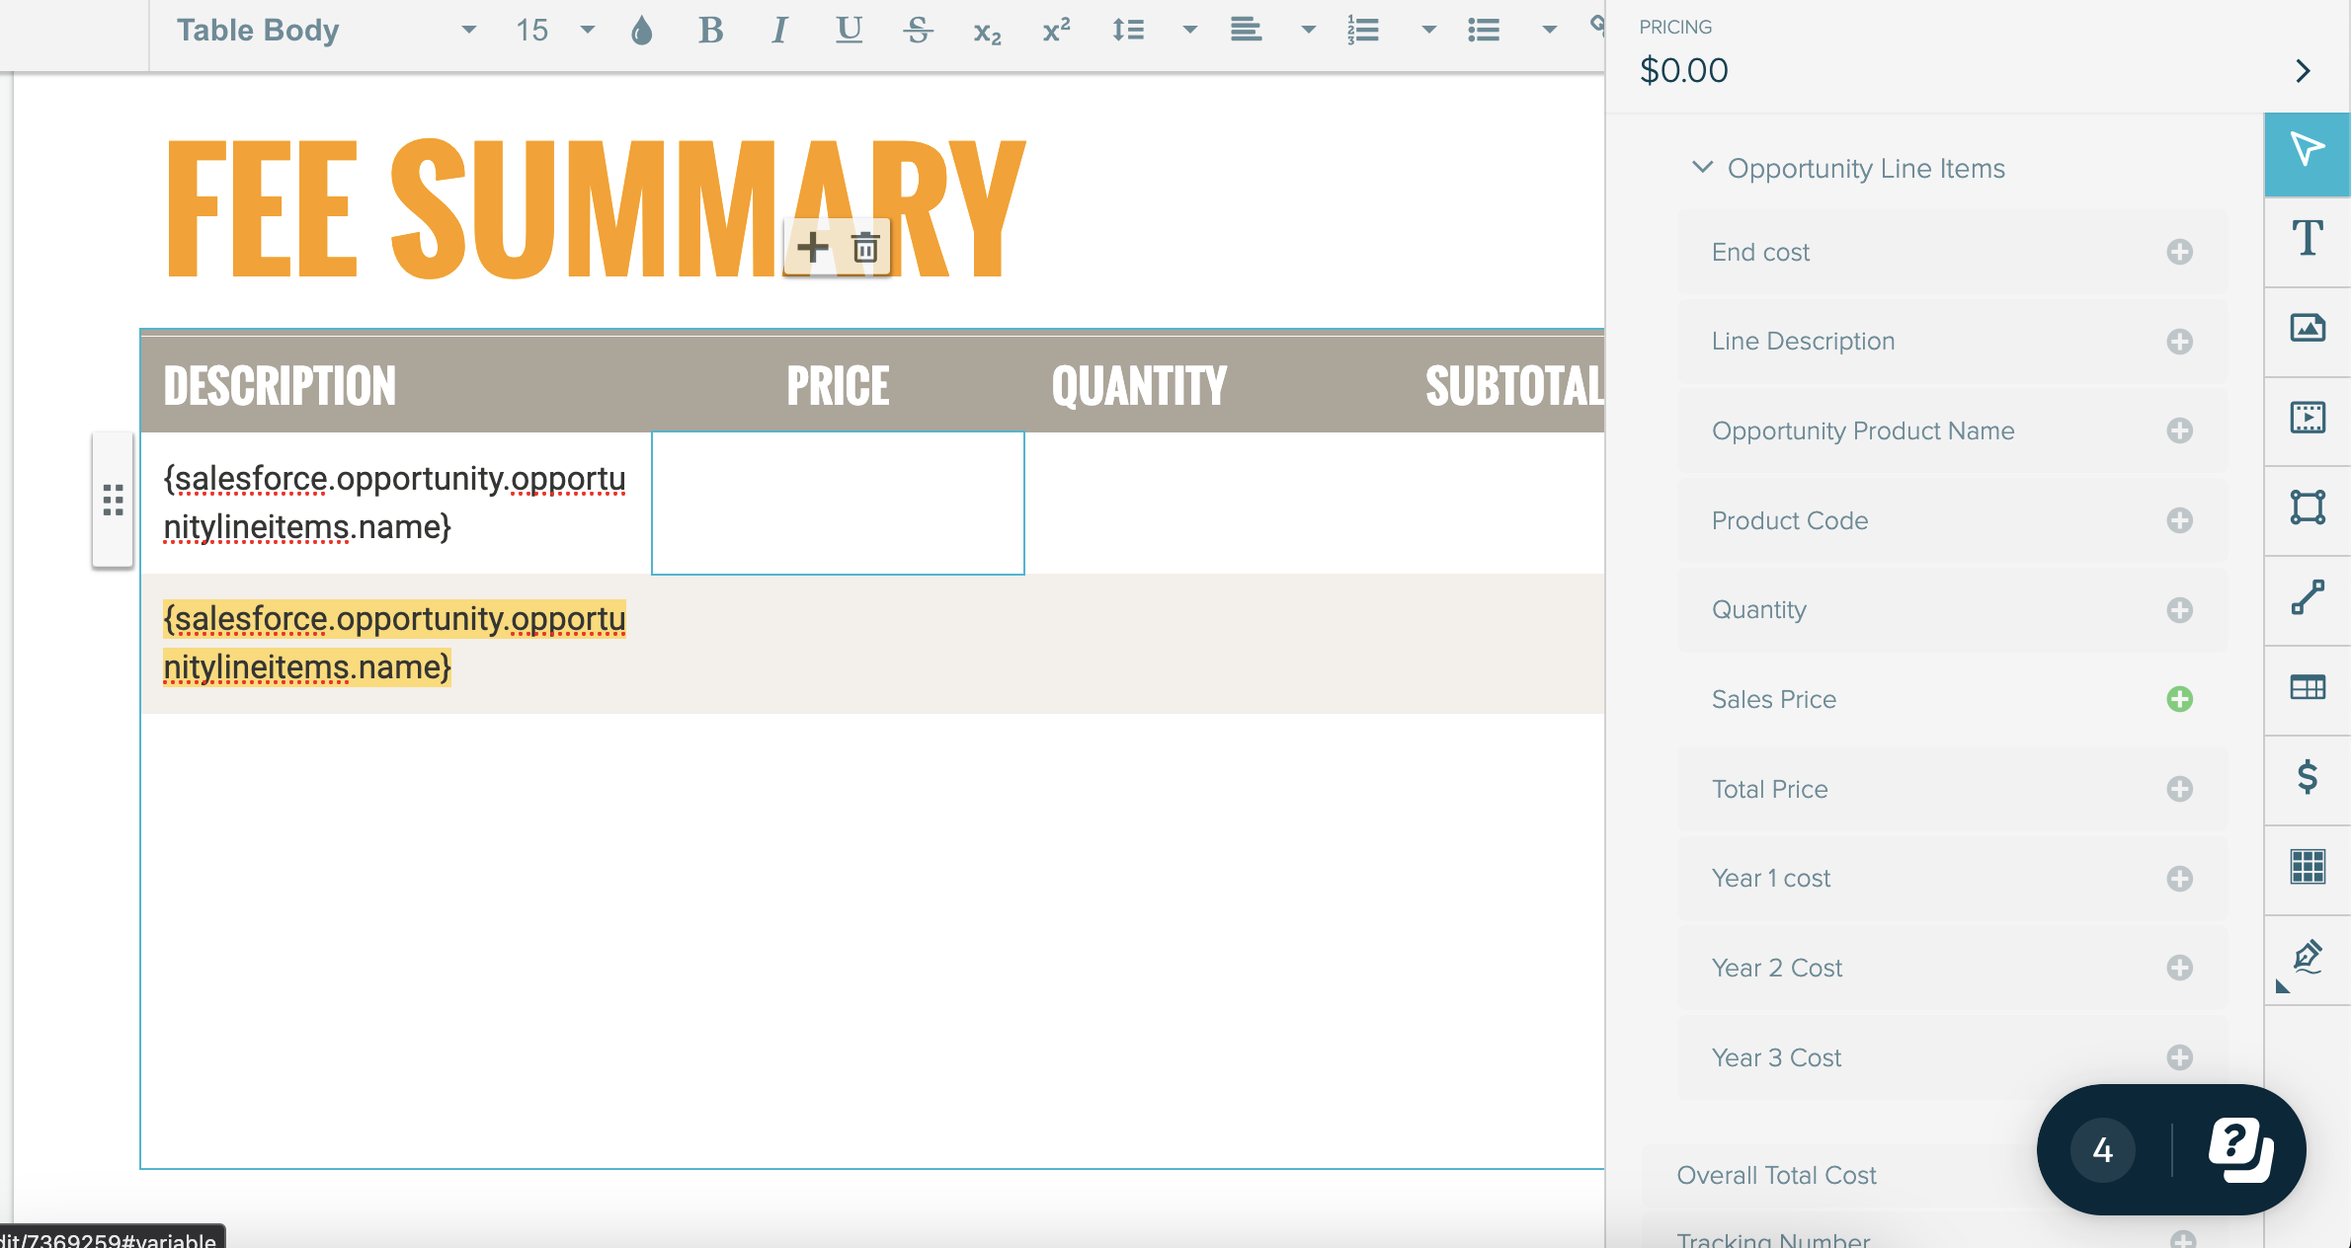The image size is (2351, 1248).
Task: Select the empty Price table cell
Action: pyautogui.click(x=838, y=503)
